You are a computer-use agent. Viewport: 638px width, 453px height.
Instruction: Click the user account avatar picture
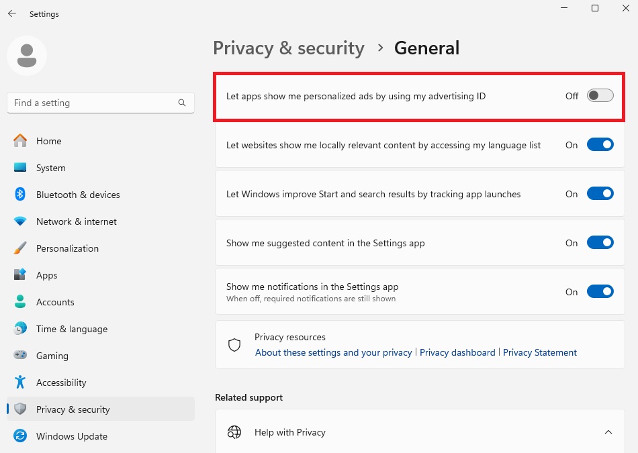(27, 56)
